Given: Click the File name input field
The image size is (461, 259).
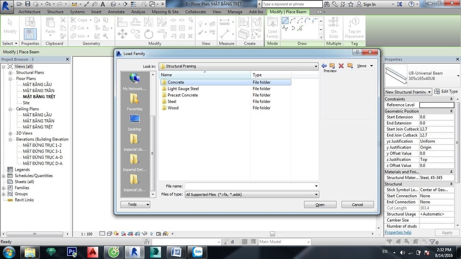Looking at the screenshot, I should 252,186.
